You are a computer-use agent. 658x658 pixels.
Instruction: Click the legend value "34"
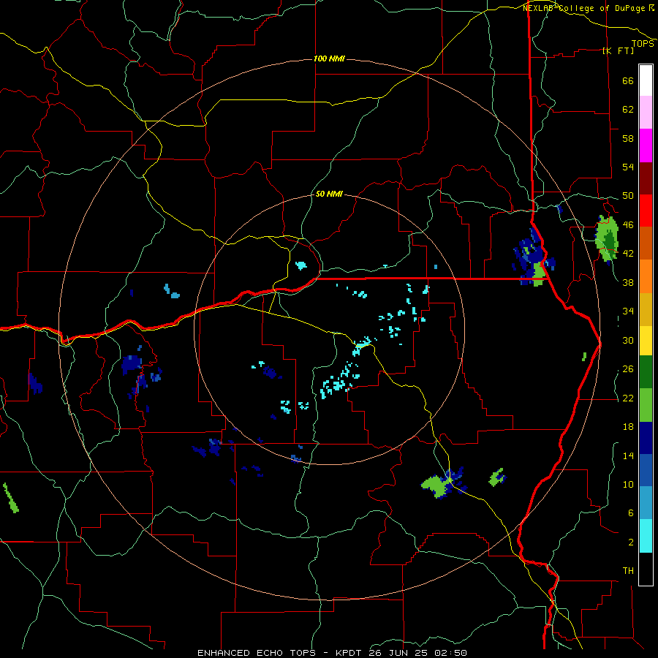[x=628, y=311]
